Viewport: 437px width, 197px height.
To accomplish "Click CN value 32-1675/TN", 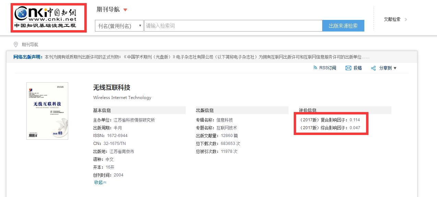I will pos(114,144).
